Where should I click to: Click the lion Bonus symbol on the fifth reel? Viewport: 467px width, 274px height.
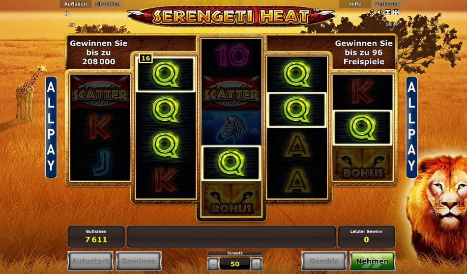pos(362,164)
